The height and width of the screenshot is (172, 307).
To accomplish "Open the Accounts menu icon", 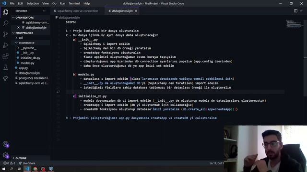I will point(5,144).
